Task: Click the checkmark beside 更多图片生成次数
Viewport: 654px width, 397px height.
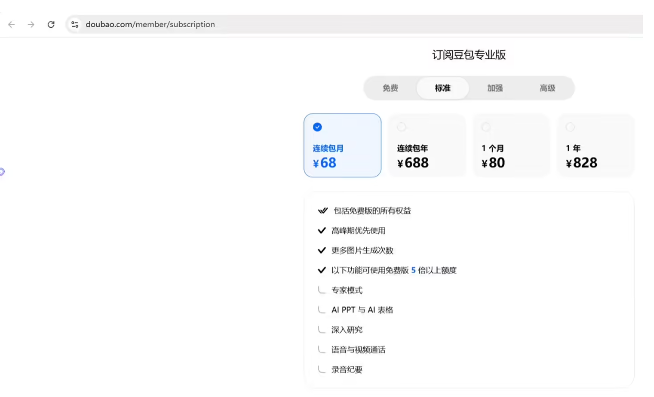Action: coord(322,251)
